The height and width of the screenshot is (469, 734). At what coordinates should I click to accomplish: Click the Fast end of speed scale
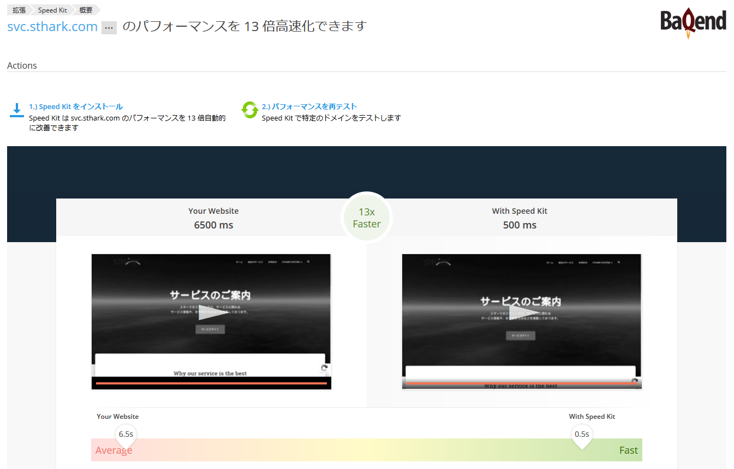[628, 450]
